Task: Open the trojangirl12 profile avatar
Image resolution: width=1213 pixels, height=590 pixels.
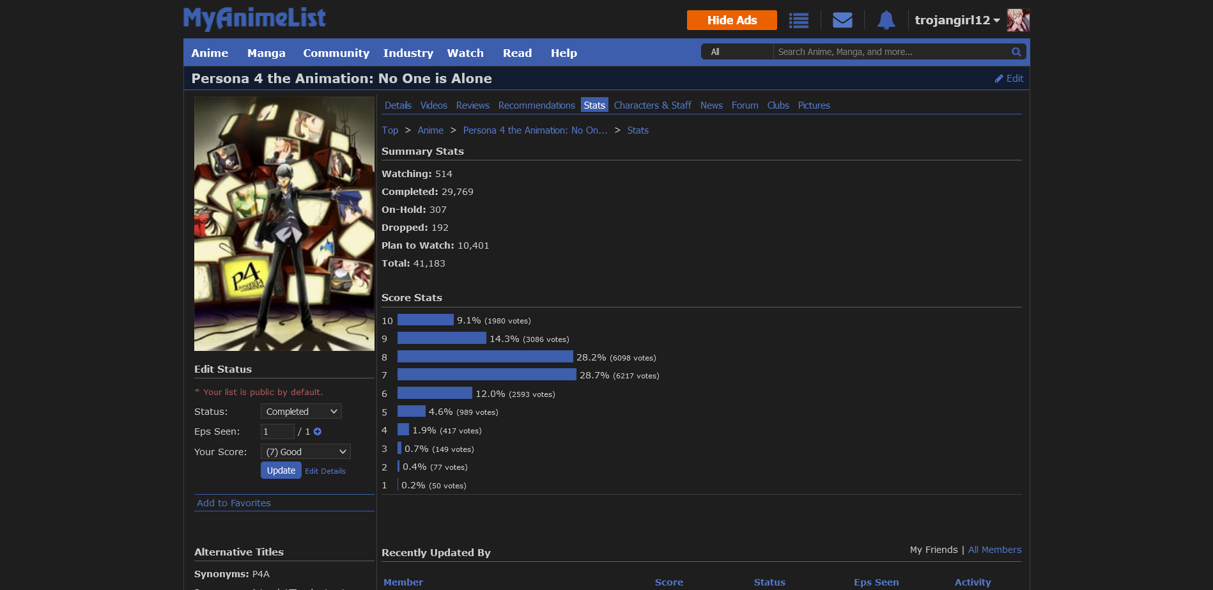Action: pyautogui.click(x=1018, y=20)
